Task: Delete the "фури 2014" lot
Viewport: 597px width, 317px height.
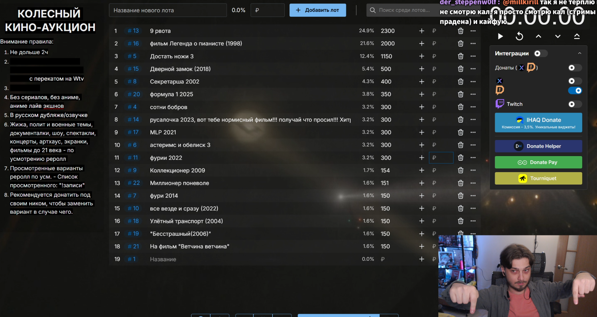Action: coord(461,195)
